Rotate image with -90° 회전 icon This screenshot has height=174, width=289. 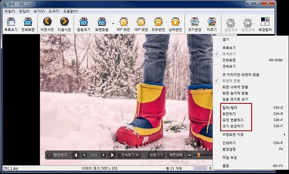pyautogui.click(x=141, y=24)
